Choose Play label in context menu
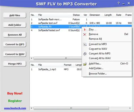 tap(91, 30)
